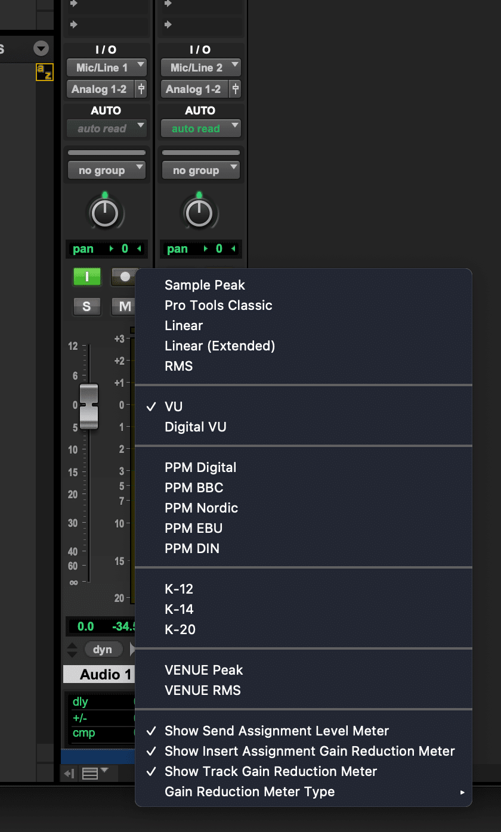The width and height of the screenshot is (501, 832).
Task: Click the collapse arrow icon at bottom left
Action: (x=69, y=774)
